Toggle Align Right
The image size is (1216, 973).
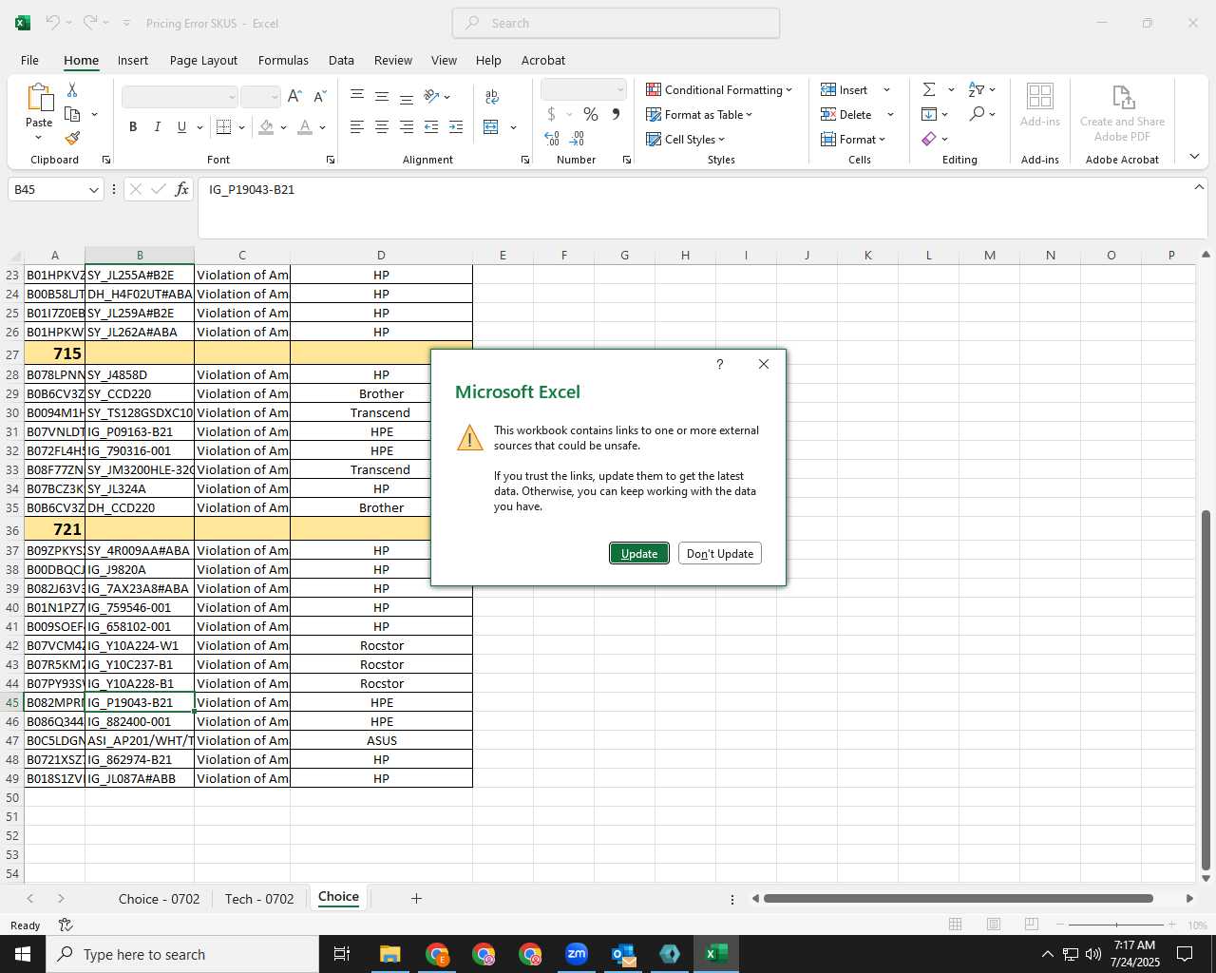[x=407, y=126]
